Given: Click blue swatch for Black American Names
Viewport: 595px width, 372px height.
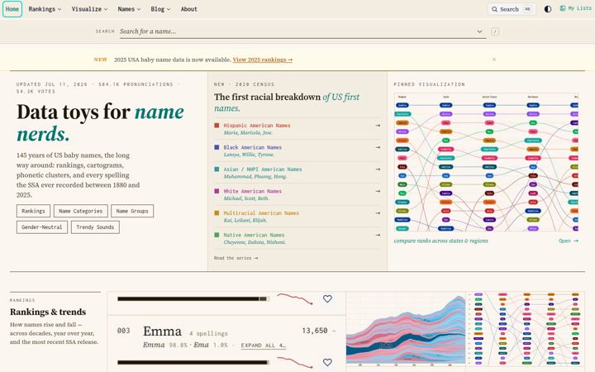Looking at the screenshot, I should pos(217,147).
